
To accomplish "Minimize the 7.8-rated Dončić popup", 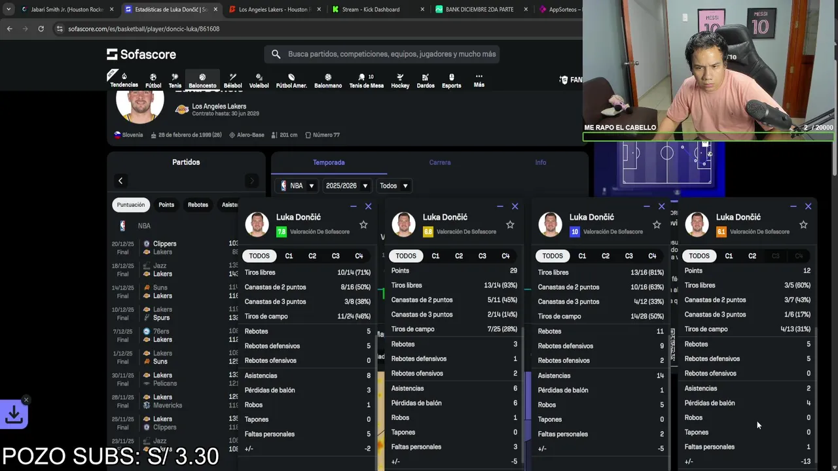I will pyautogui.click(x=354, y=206).
